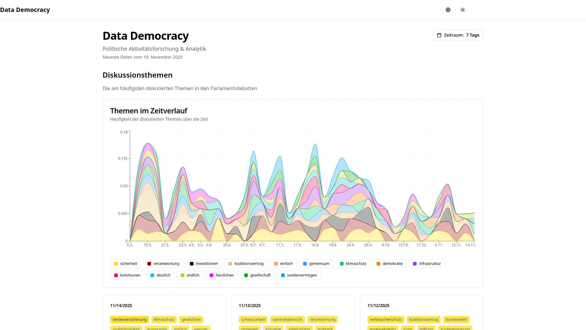Toggle the "investitionen" legend entry

point(204,263)
